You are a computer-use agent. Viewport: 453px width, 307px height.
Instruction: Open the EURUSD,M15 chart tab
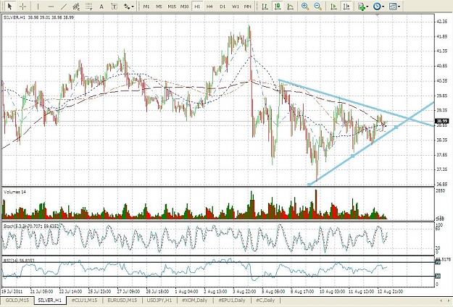122,300
